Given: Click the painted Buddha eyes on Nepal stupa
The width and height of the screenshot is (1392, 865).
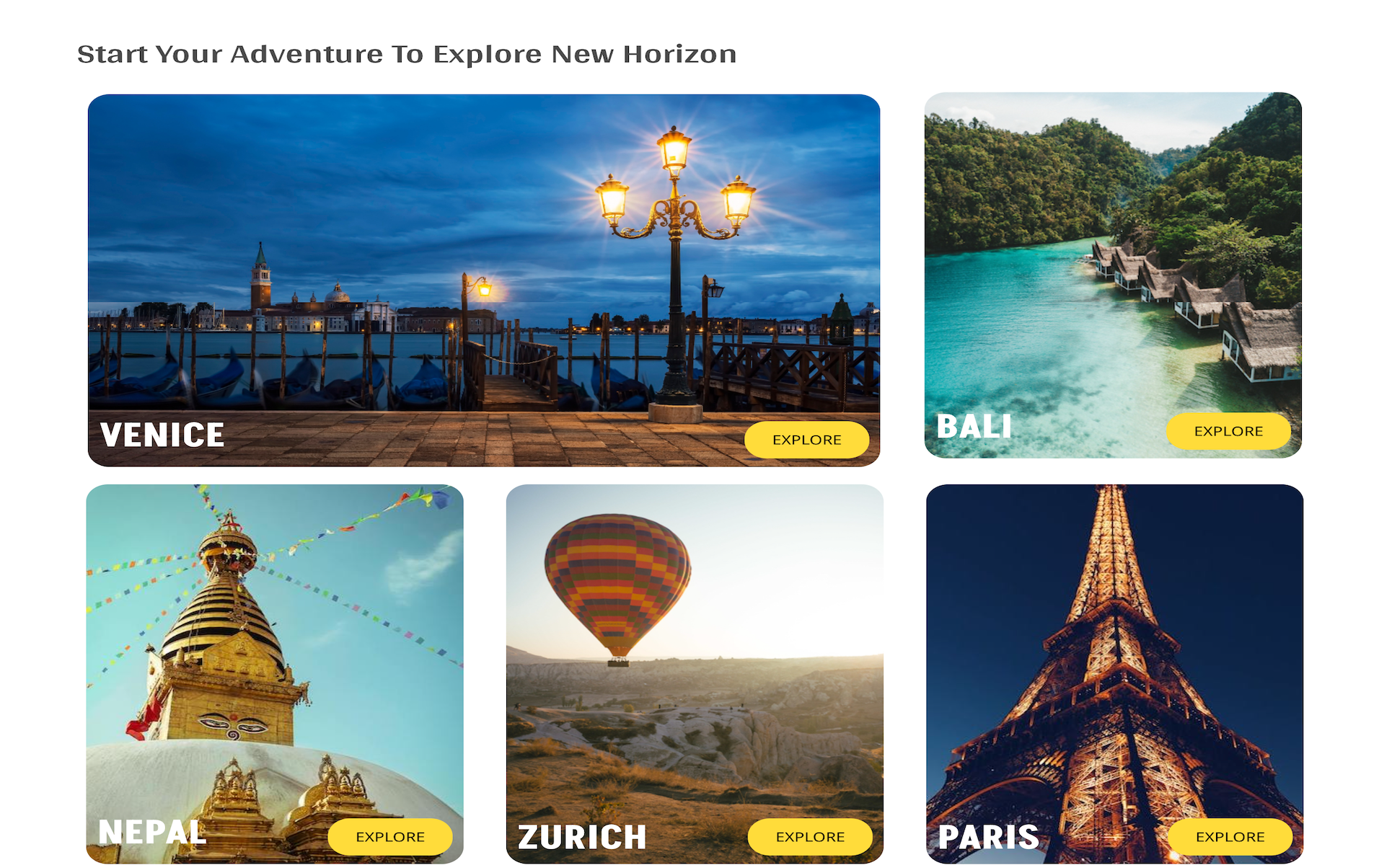Looking at the screenshot, I should point(233,723).
